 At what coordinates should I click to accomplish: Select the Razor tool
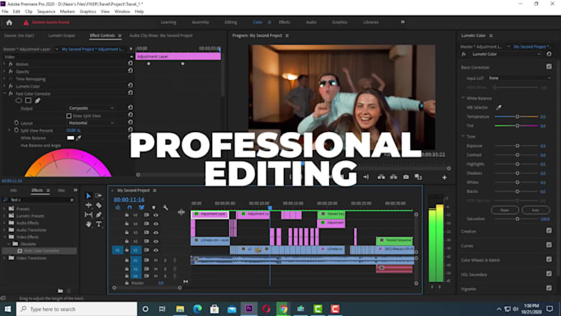coord(99,205)
